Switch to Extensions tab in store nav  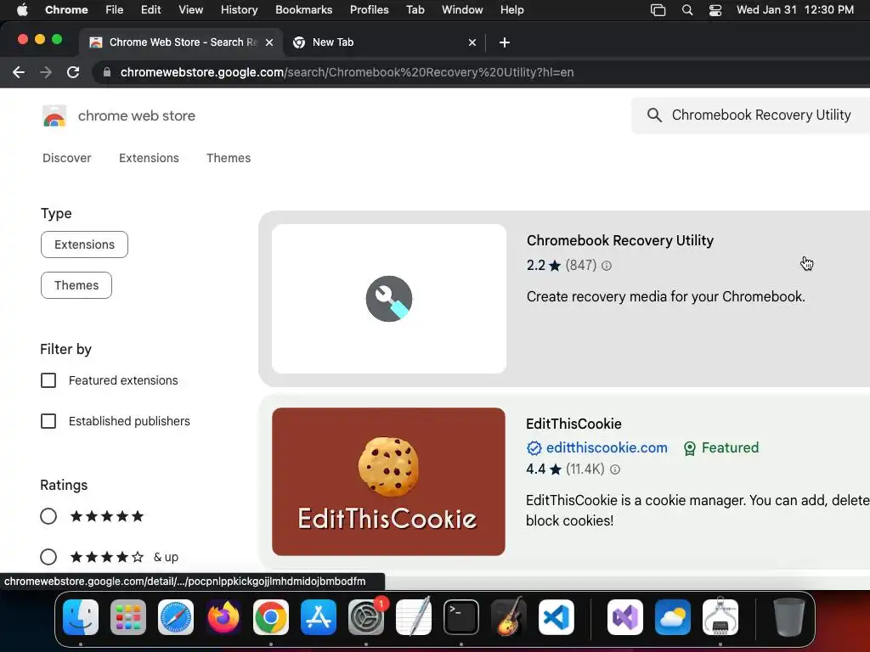tap(149, 158)
